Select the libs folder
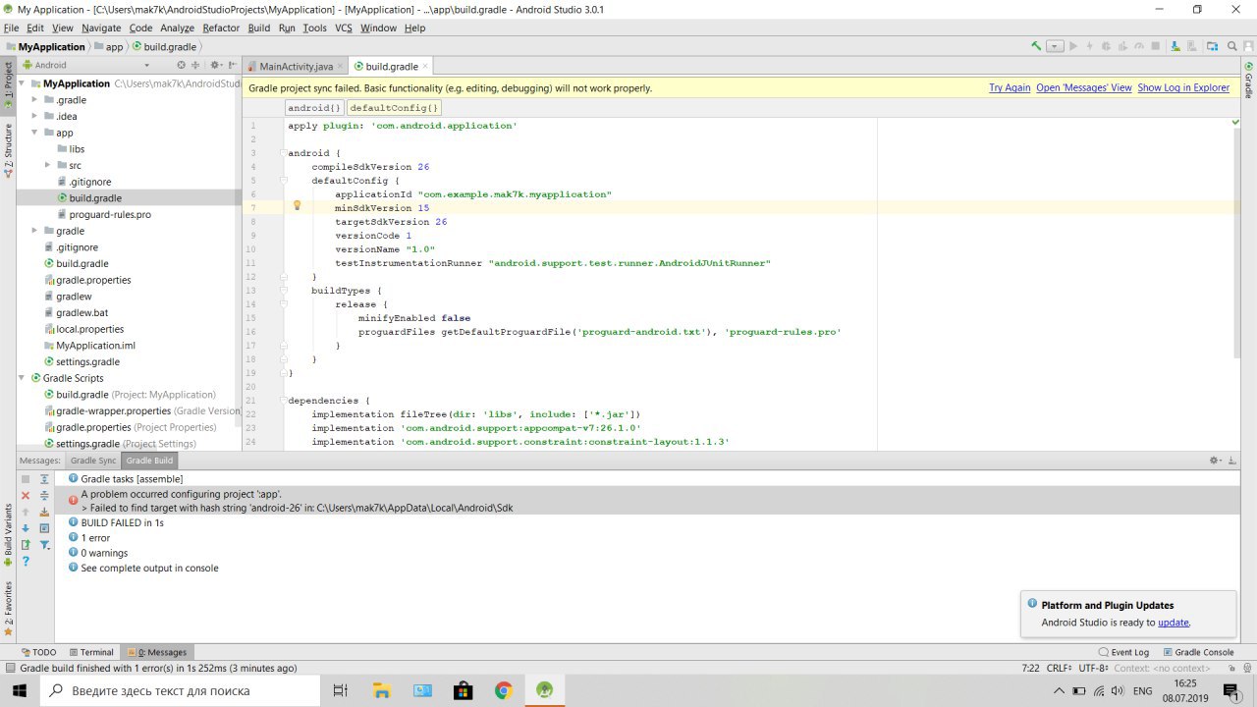 70,149
